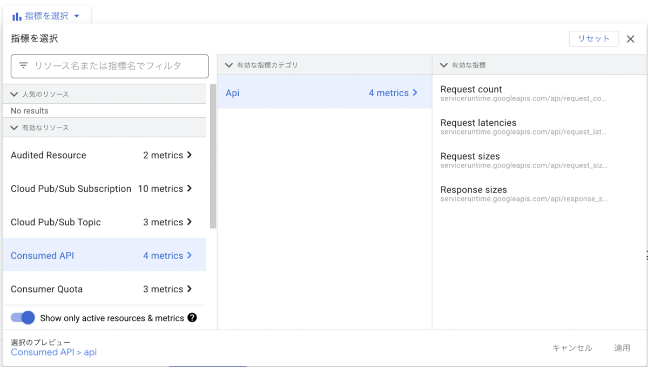Select the Response sizes metric
Screen dimensions: 648x367
[x=474, y=190]
